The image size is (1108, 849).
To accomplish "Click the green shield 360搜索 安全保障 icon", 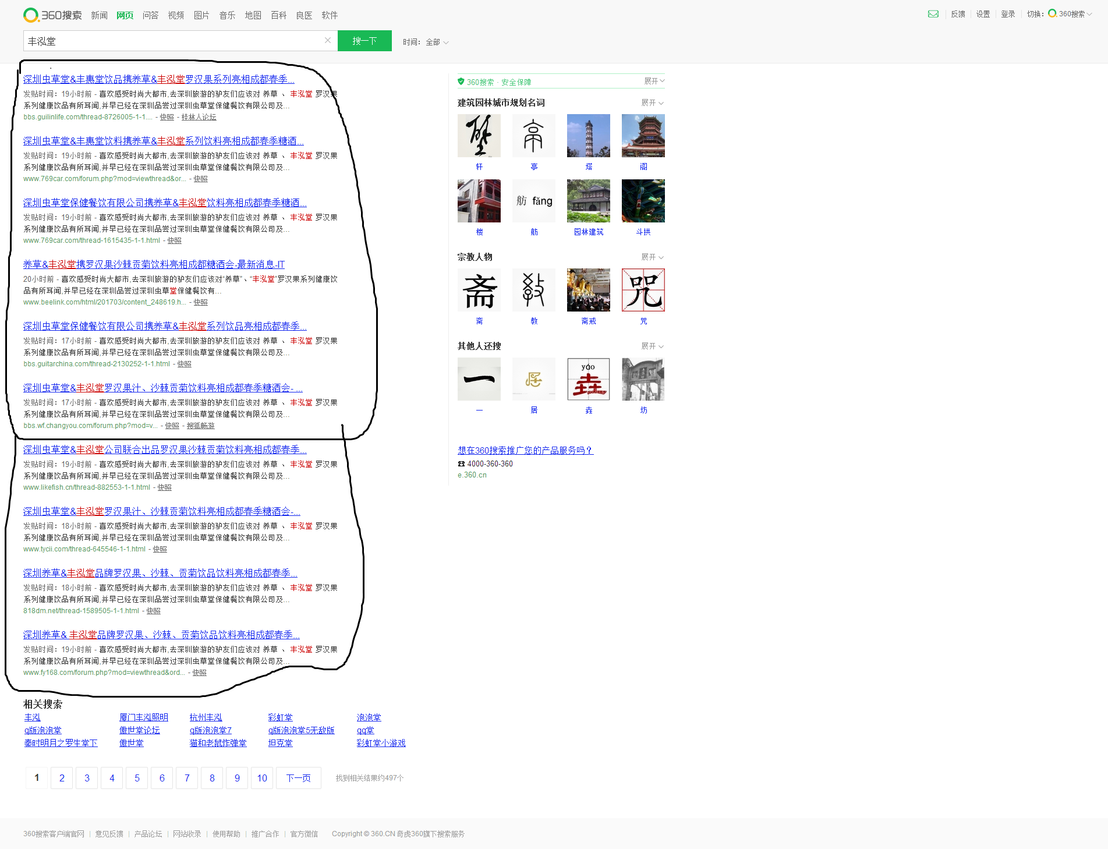I will [461, 82].
